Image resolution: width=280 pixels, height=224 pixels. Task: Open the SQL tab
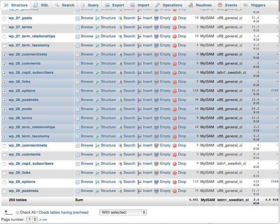click(41, 5)
